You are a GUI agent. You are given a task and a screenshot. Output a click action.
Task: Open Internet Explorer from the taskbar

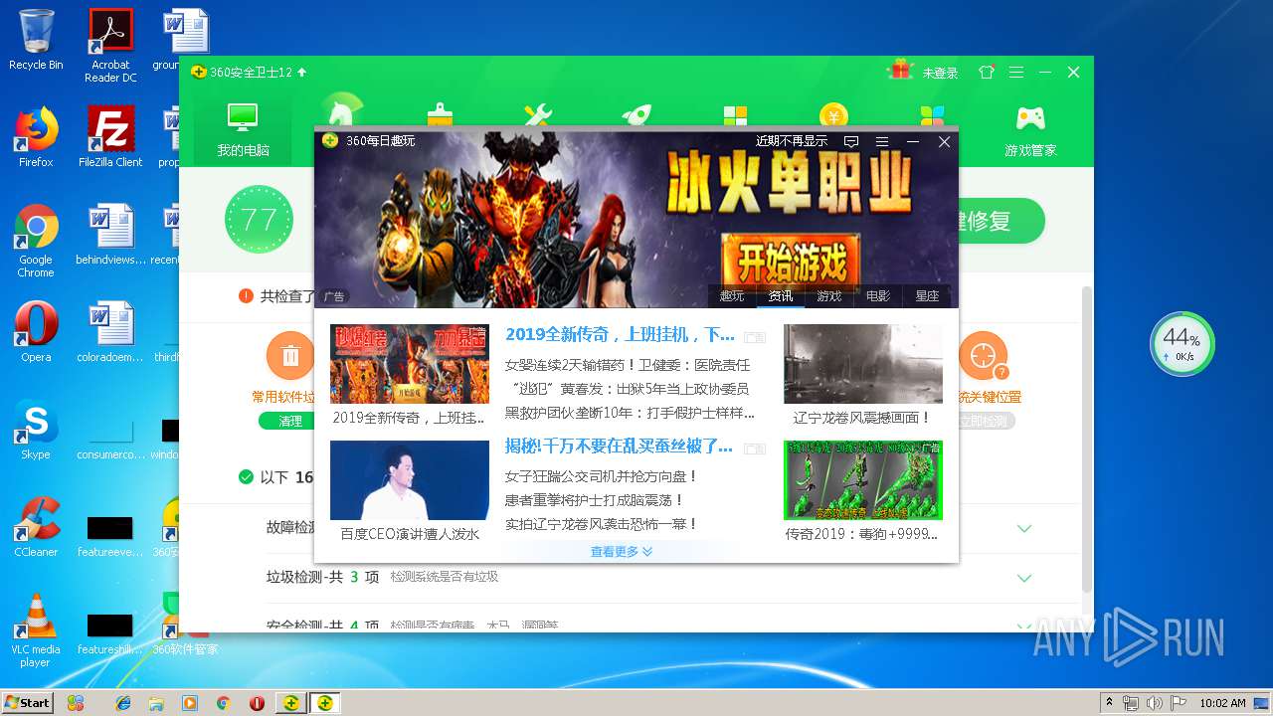click(x=123, y=703)
